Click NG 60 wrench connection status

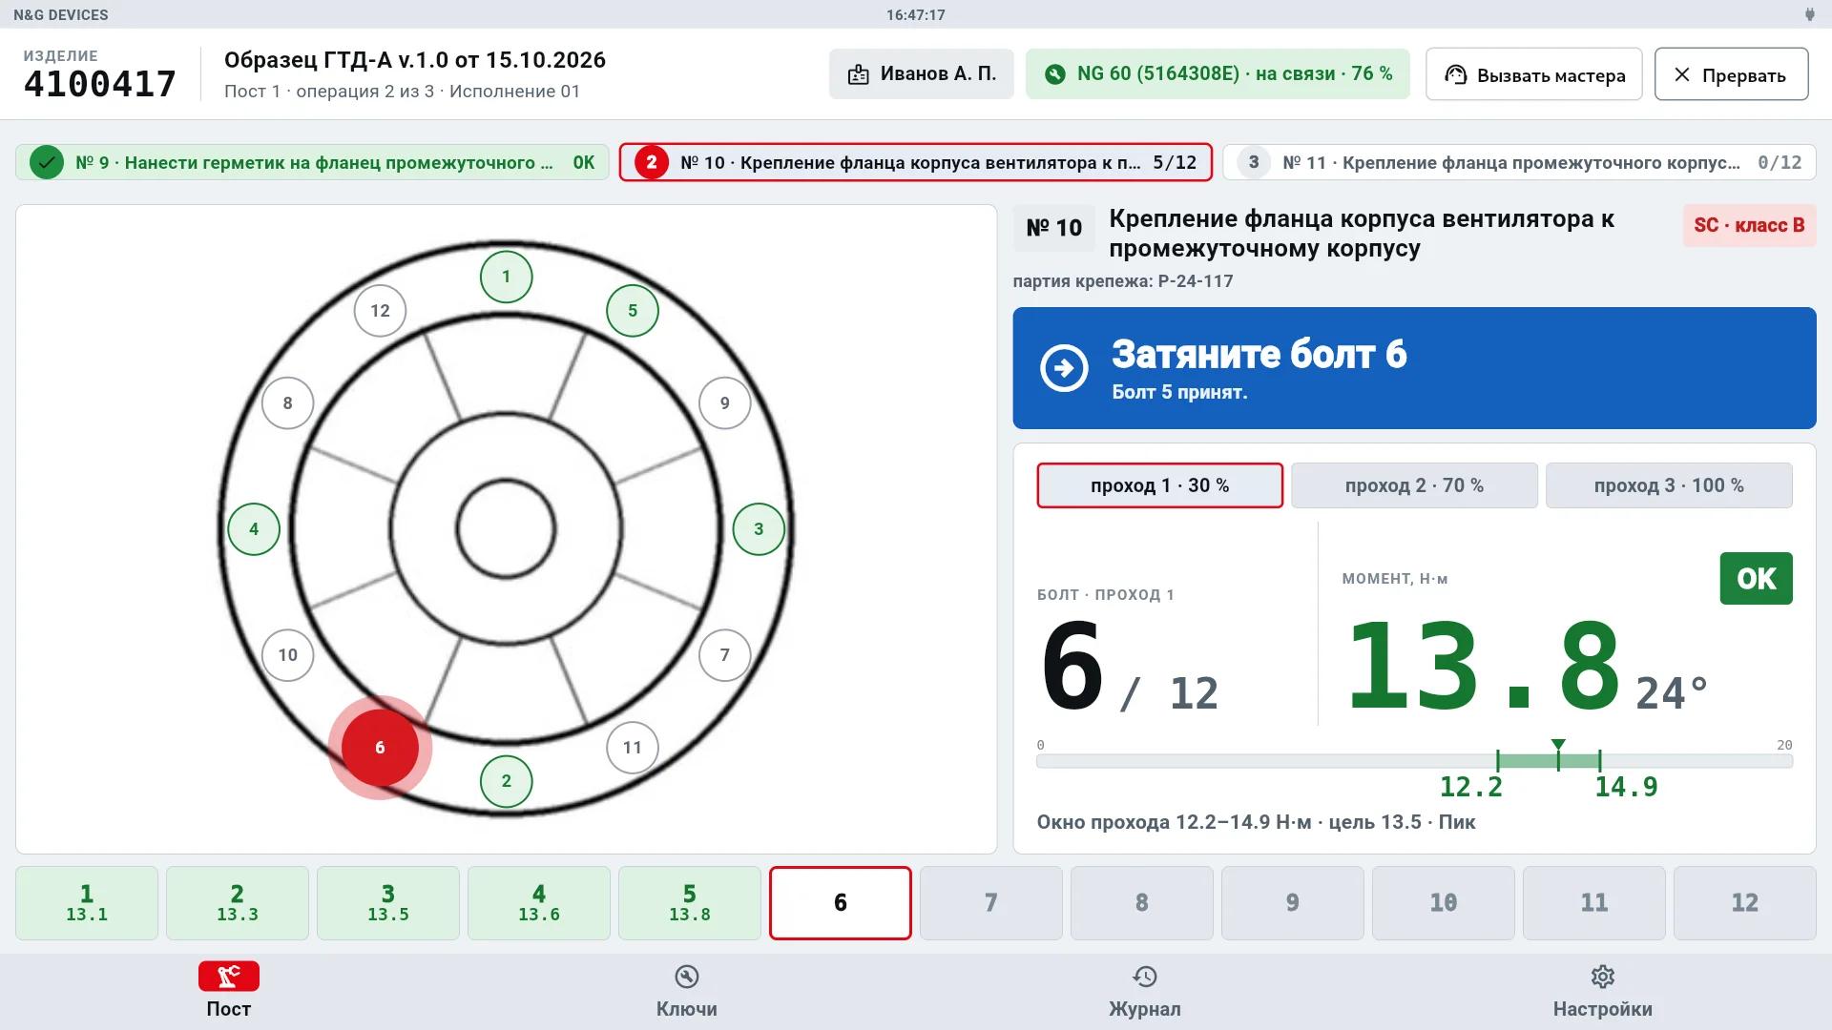pos(1218,74)
